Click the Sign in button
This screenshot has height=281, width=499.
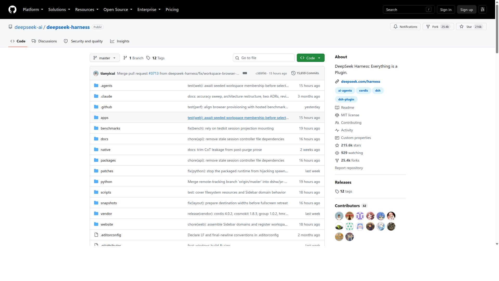tap(446, 10)
